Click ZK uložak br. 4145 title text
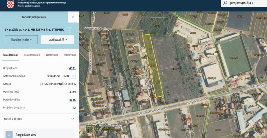267x138 pixels. click(x=34, y=30)
